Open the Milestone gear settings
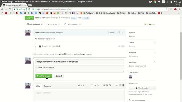Image resolution: width=182 pixels, height=102 pixels. coord(154,52)
